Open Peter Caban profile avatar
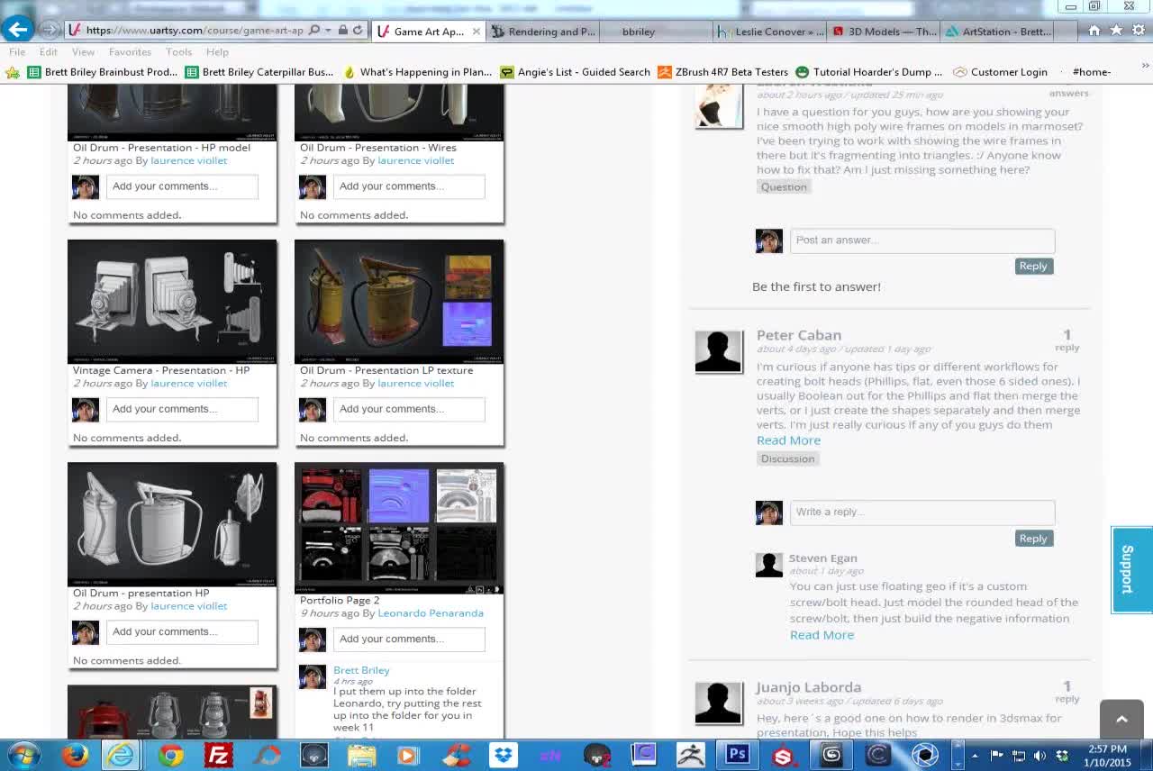 pos(718,351)
